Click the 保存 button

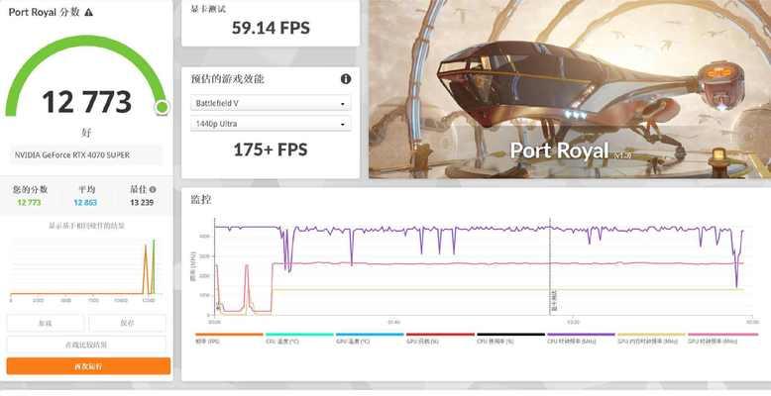pos(127,323)
